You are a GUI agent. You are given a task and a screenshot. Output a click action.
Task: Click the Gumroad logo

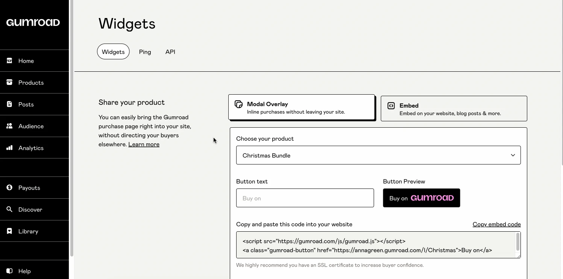point(33,22)
